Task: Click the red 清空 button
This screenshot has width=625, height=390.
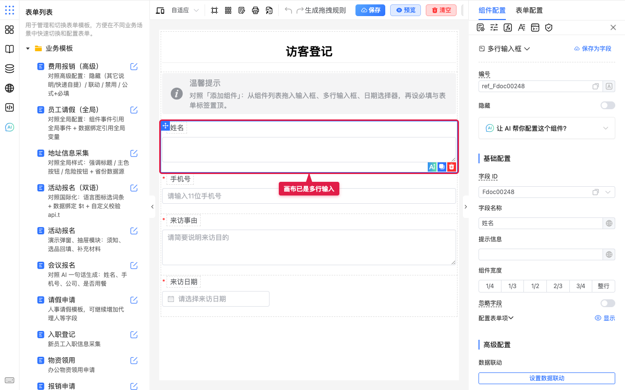Action: 441,10
